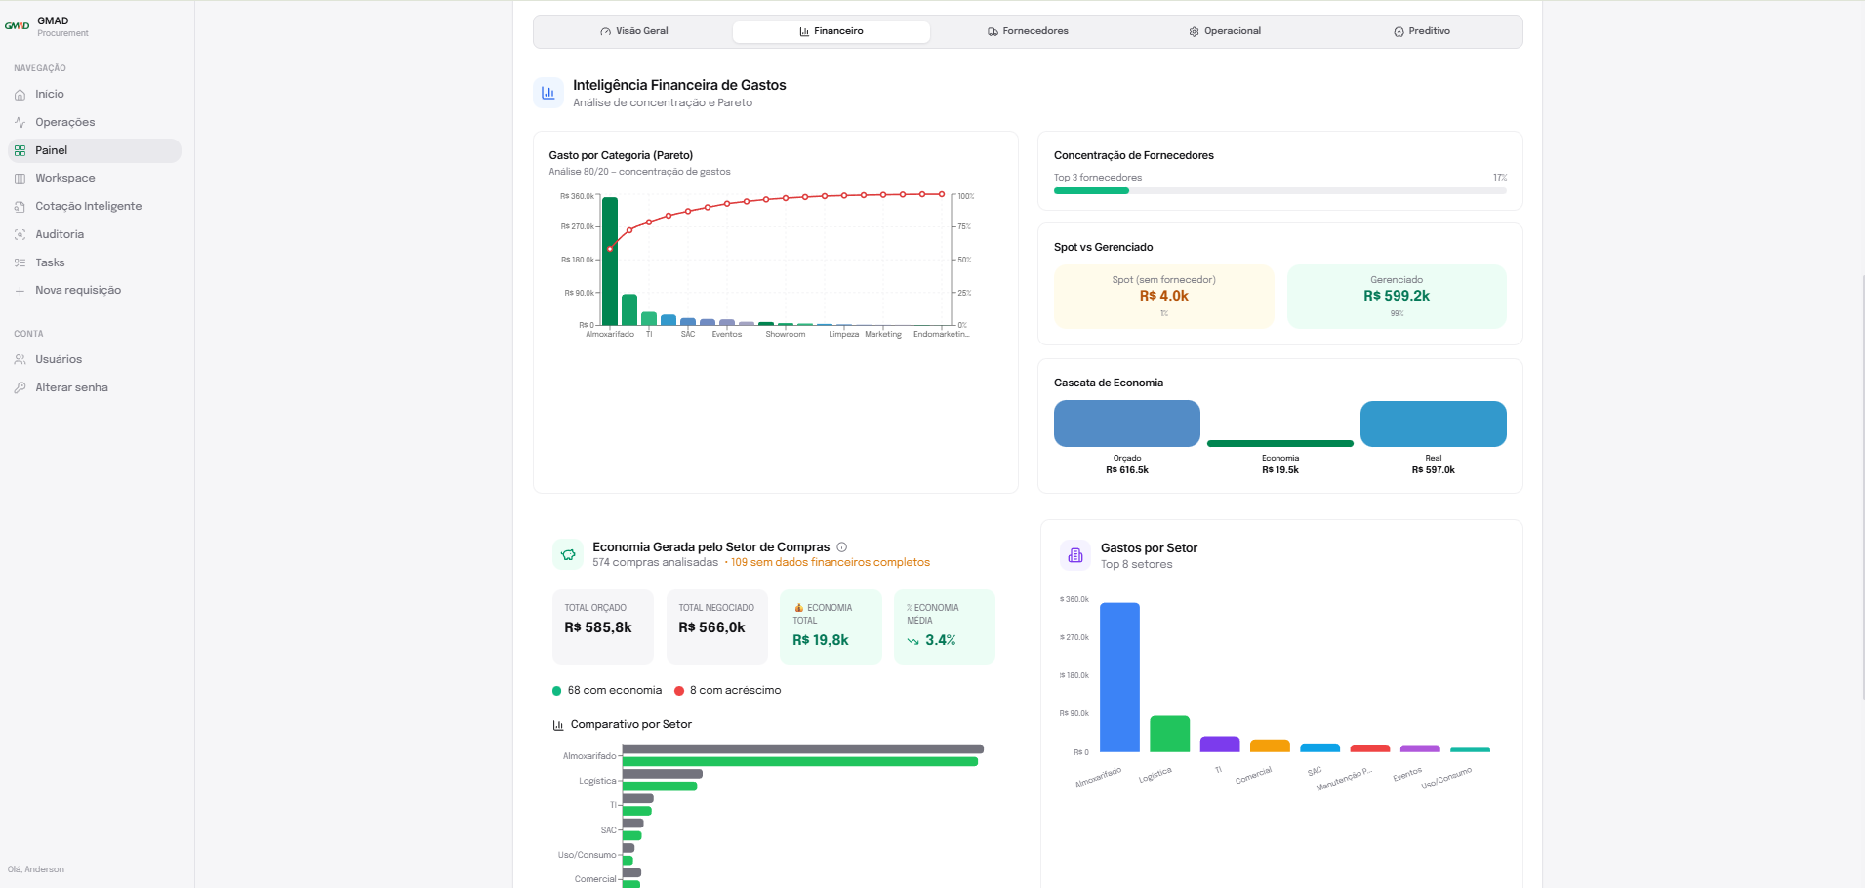1865x888 pixels.
Task: Click the Tasks checklist icon
Action: point(20,263)
